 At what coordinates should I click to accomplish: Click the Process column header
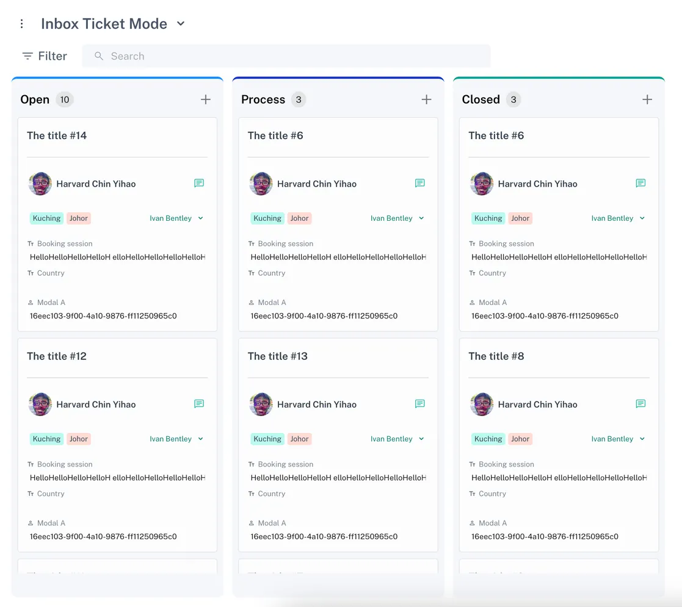pyautogui.click(x=263, y=99)
